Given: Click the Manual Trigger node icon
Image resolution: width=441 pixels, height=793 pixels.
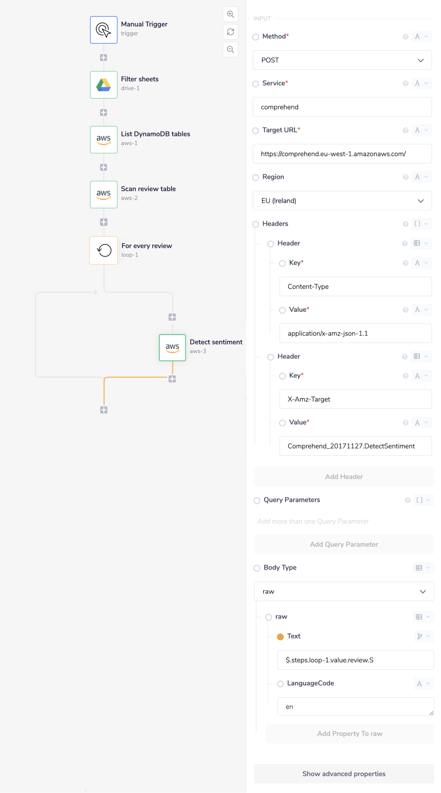Looking at the screenshot, I should pos(103,30).
